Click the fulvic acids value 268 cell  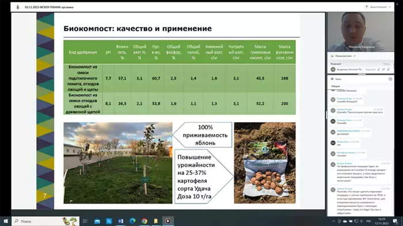(284, 78)
